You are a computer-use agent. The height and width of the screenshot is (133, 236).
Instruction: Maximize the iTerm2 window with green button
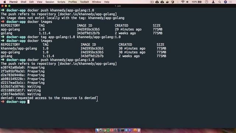coord(9,6)
